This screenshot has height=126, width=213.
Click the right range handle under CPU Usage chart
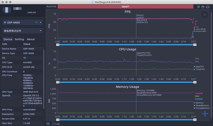[x=195, y=82]
